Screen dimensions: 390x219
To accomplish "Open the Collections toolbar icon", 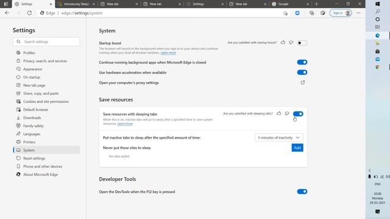I will [x=311, y=13].
